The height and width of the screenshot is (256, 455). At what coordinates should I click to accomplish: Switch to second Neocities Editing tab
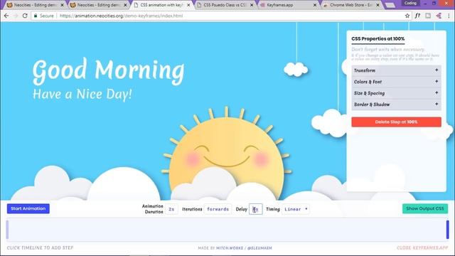point(98,5)
